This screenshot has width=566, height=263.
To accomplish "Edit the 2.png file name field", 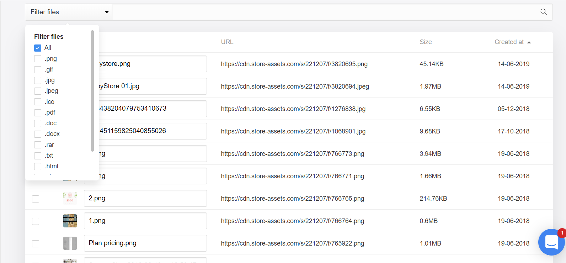I will (x=145, y=198).
